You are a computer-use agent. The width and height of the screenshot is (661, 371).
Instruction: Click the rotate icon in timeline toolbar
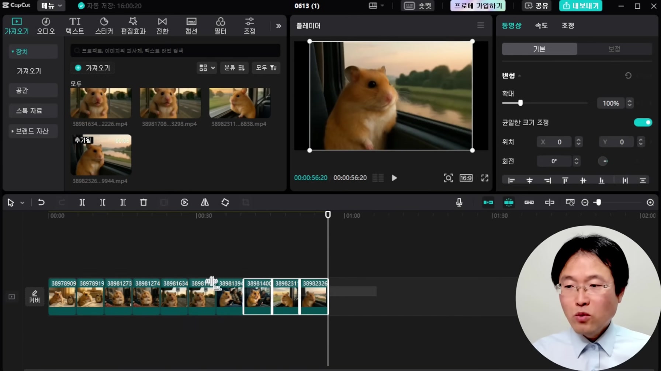[x=225, y=202]
